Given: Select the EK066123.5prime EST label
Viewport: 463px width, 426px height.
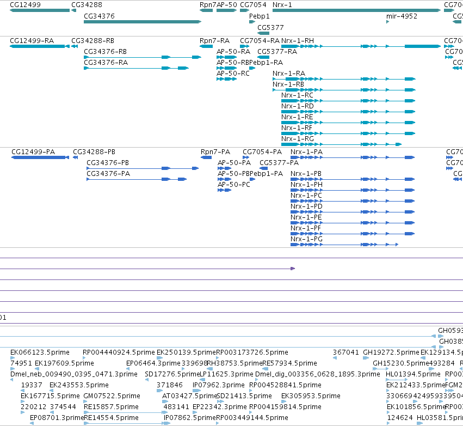Looking at the screenshot, I should click(x=40, y=352).
